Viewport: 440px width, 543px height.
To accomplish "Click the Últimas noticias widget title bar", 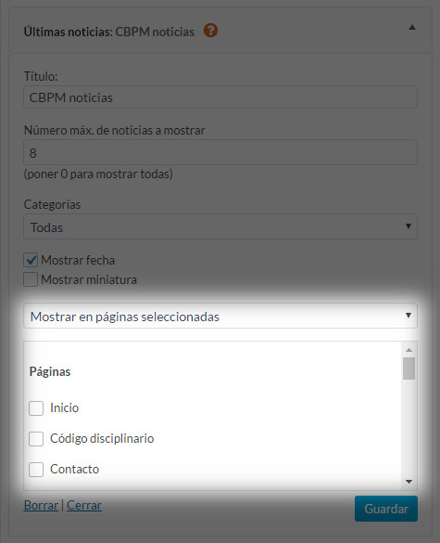I will click(220, 31).
